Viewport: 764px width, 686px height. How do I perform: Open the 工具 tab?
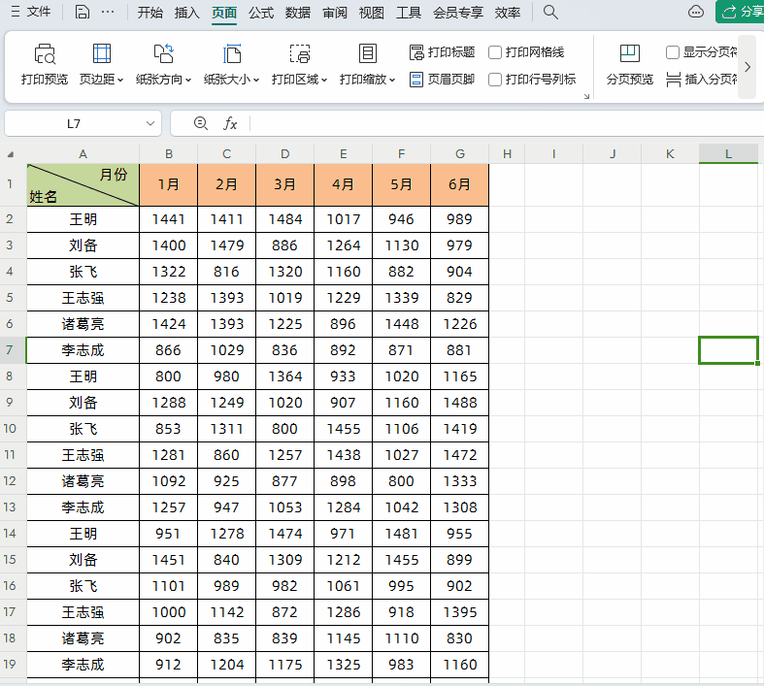409,13
